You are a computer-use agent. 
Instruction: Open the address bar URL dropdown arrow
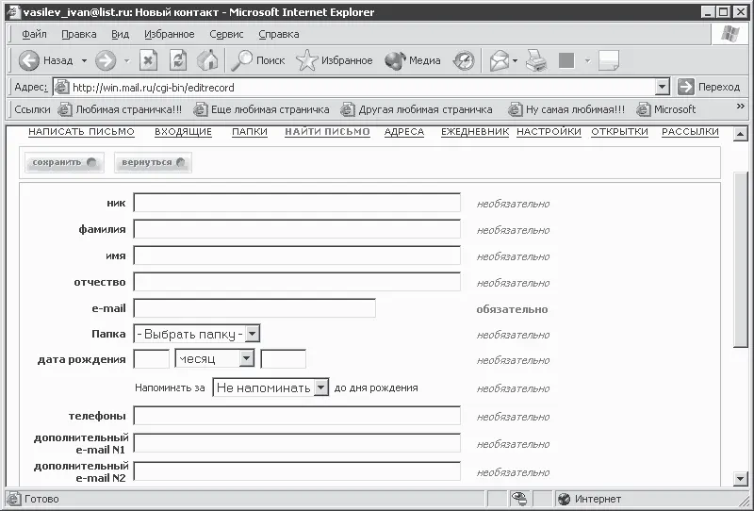click(662, 87)
